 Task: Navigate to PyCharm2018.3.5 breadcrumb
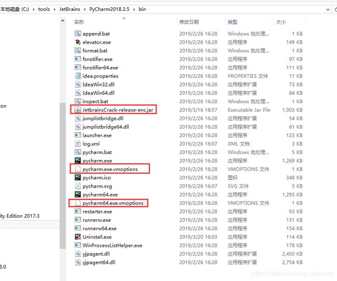point(109,9)
